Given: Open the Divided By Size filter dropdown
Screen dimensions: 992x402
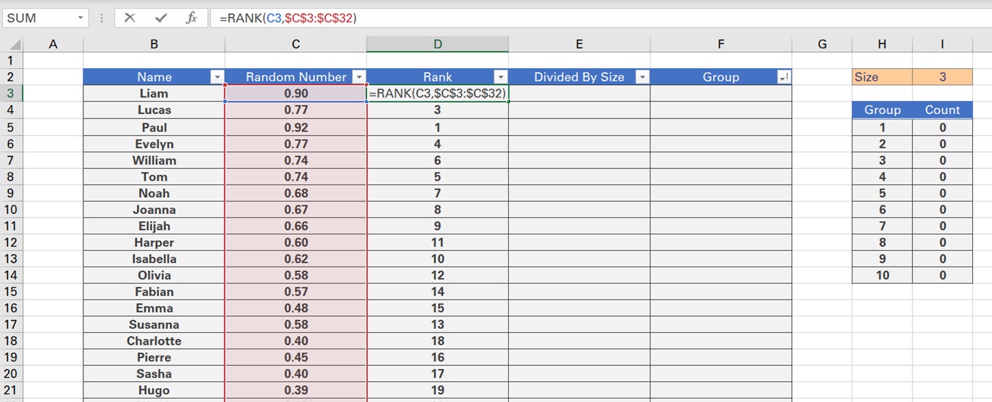Looking at the screenshot, I should pos(643,77).
